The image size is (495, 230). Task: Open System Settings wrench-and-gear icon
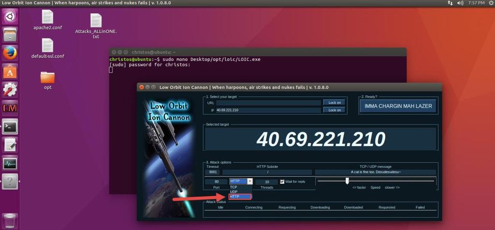[10, 90]
